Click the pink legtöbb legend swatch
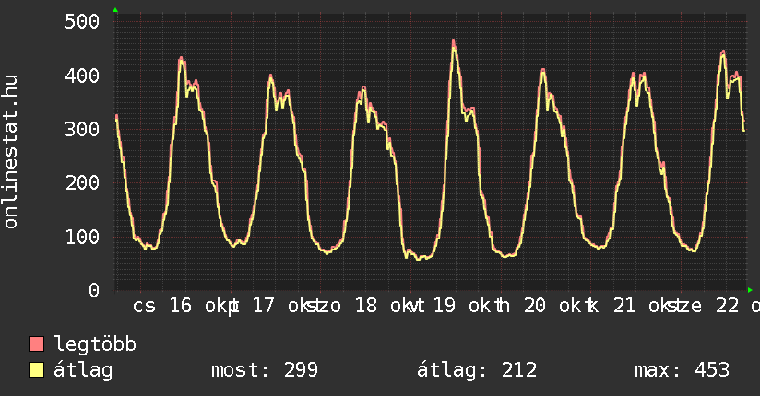Screen dimensions: 760x396 (x=36, y=344)
